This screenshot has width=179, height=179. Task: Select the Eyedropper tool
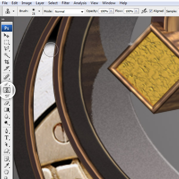(7, 165)
